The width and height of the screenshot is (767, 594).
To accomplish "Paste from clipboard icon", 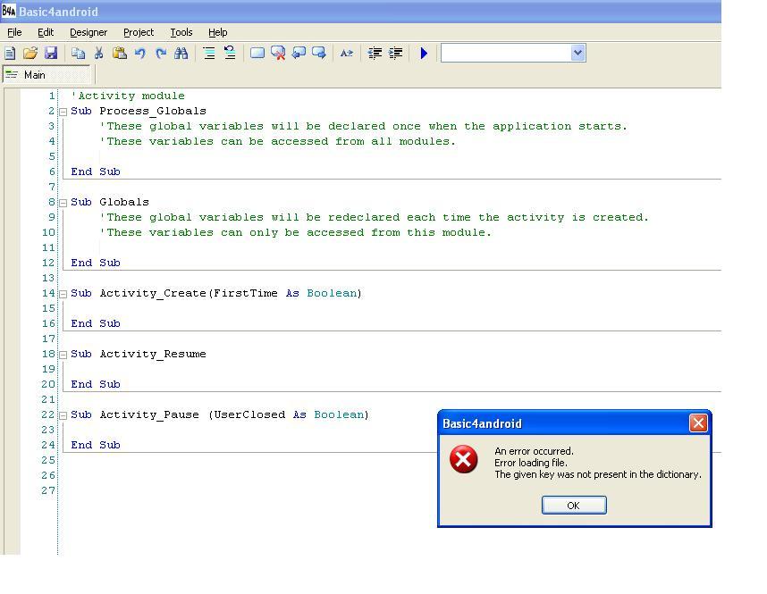I will (120, 53).
